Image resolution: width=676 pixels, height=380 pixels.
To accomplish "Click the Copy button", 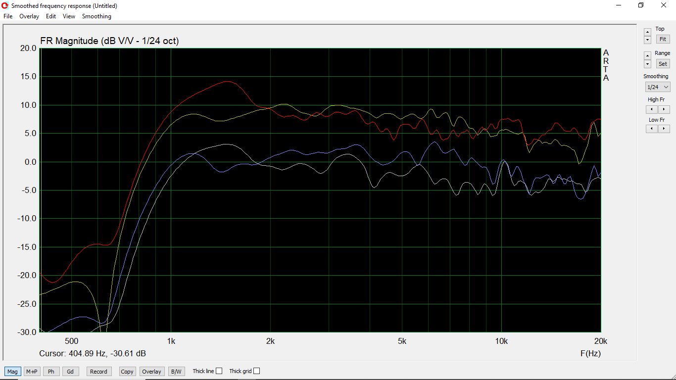I will pyautogui.click(x=127, y=372).
